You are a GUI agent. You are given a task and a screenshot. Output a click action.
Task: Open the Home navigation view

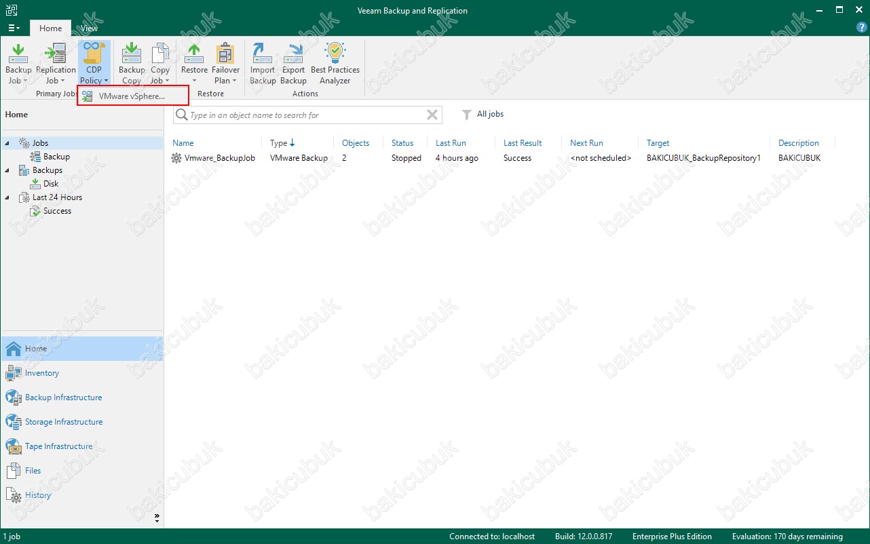point(81,349)
